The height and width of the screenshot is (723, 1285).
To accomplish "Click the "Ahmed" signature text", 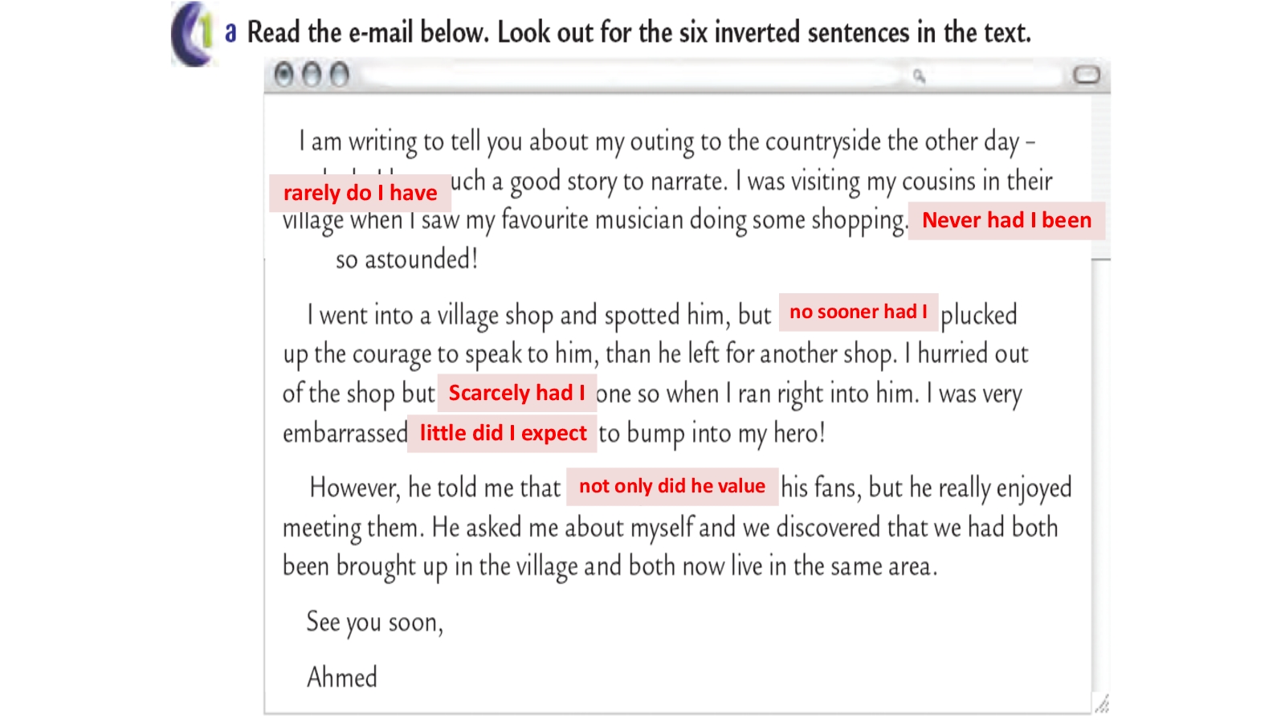I will pos(342,677).
